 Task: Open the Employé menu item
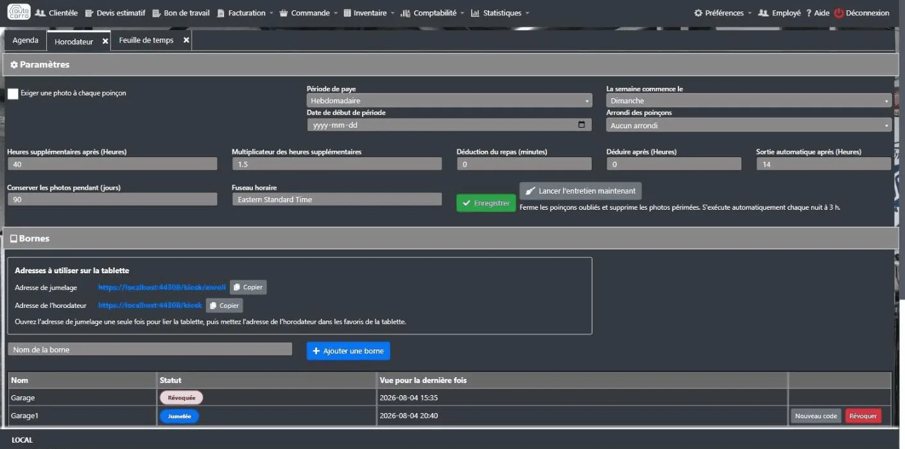click(x=779, y=13)
